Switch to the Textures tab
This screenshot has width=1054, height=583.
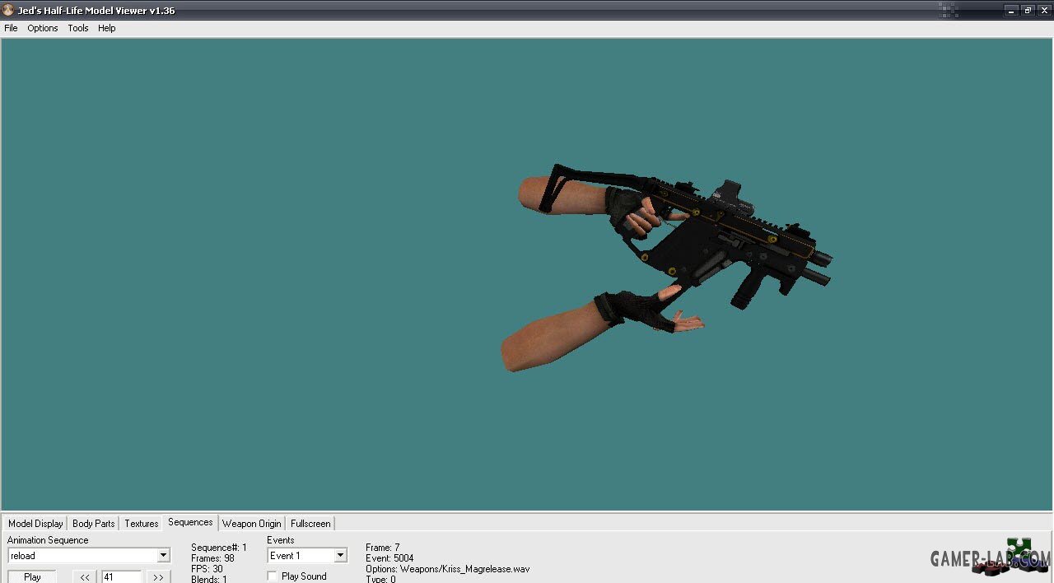pos(142,524)
